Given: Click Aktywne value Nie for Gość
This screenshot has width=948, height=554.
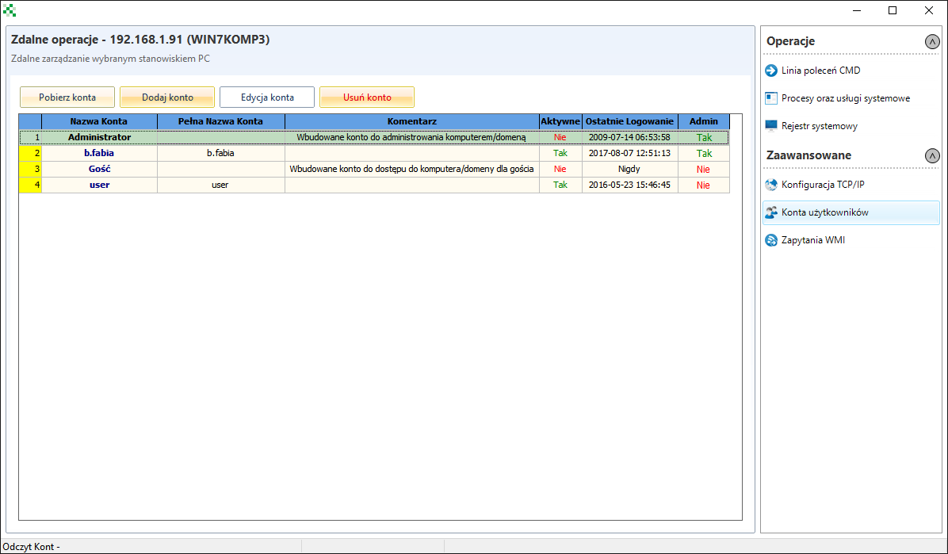Looking at the screenshot, I should point(560,169).
